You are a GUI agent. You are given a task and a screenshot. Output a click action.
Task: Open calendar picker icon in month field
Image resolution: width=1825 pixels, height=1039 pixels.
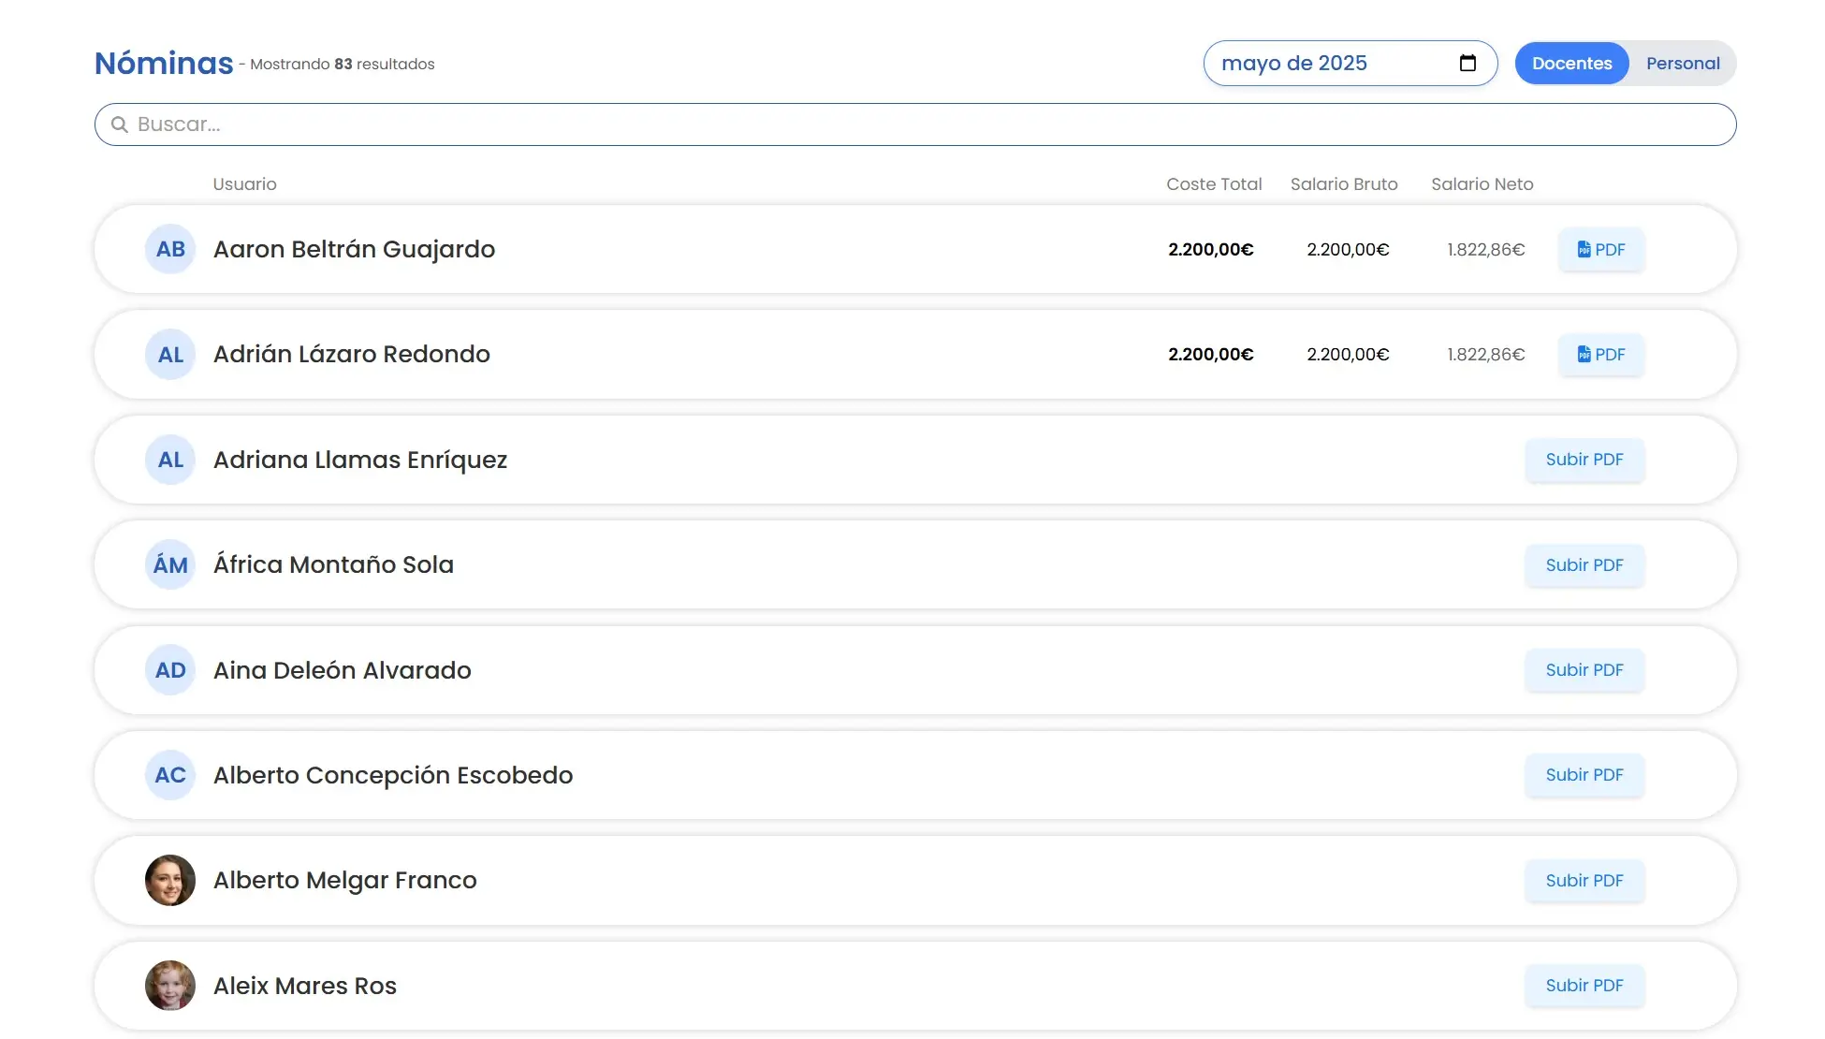click(1467, 63)
